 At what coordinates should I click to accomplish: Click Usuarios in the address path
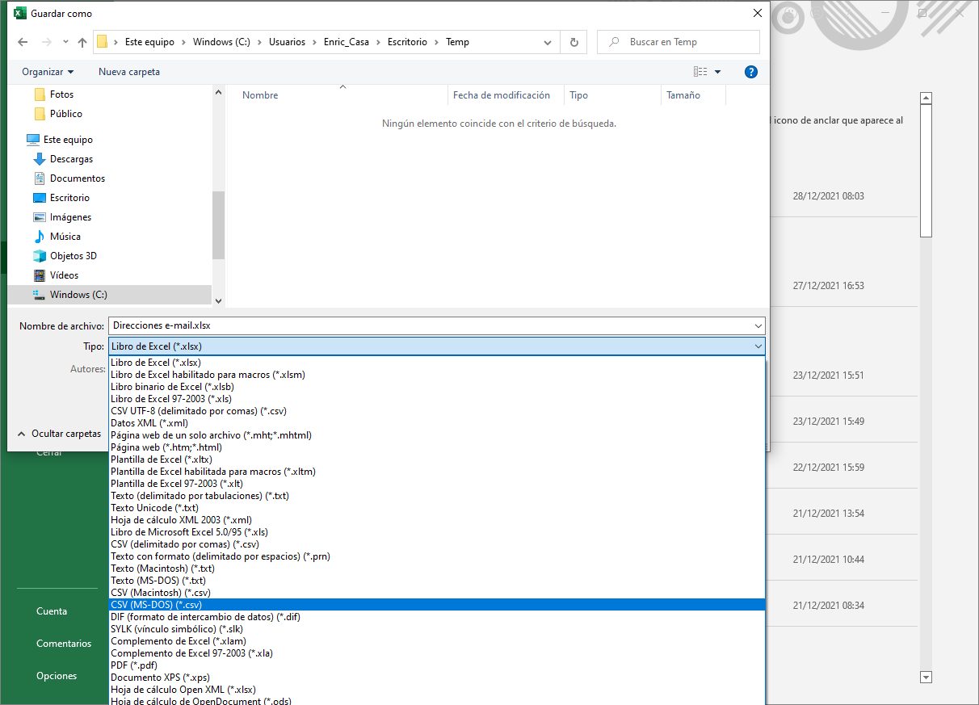click(288, 42)
